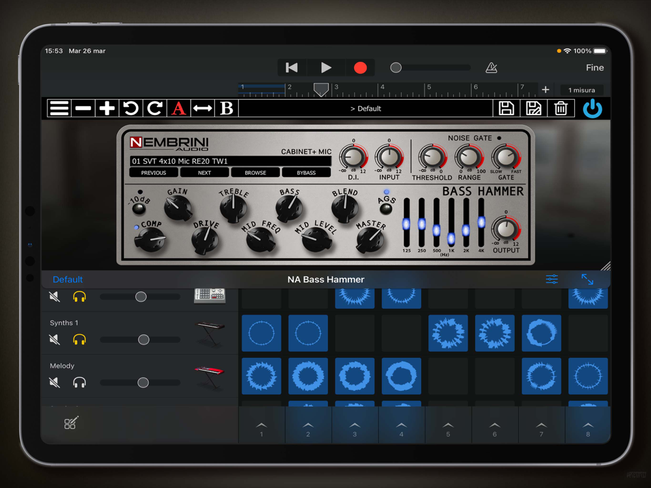Click the BYPASS cabinet button
The image size is (651, 488).
click(307, 172)
